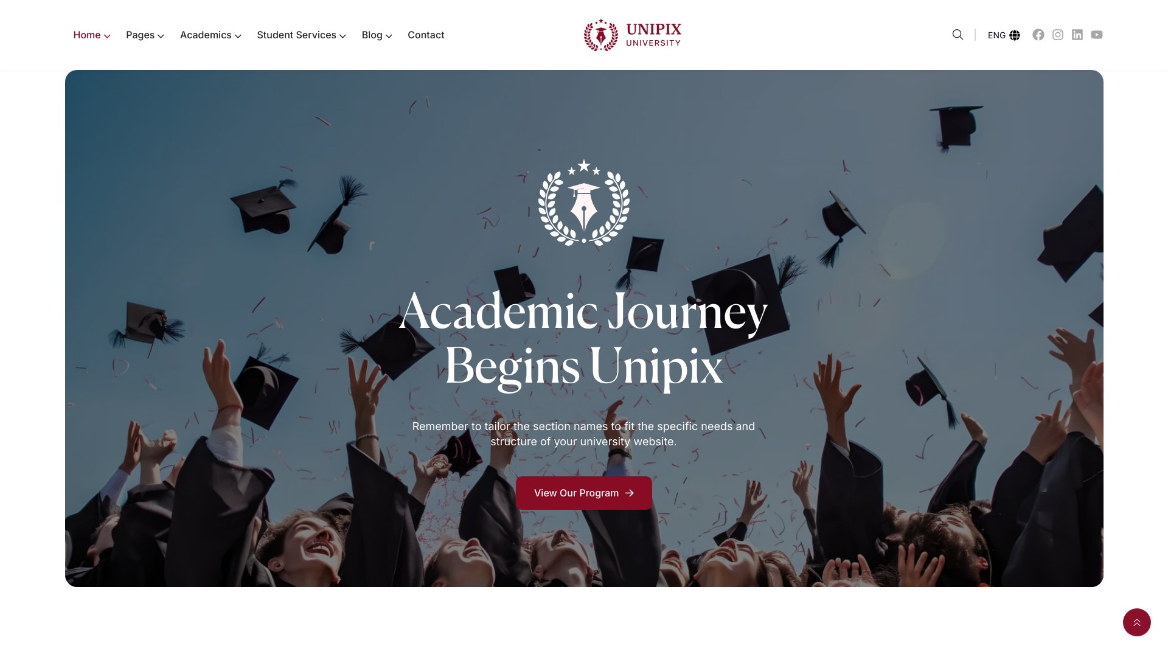Click the Academic Journey Begins Unipix heading
The height and width of the screenshot is (657, 1168).
point(584,338)
